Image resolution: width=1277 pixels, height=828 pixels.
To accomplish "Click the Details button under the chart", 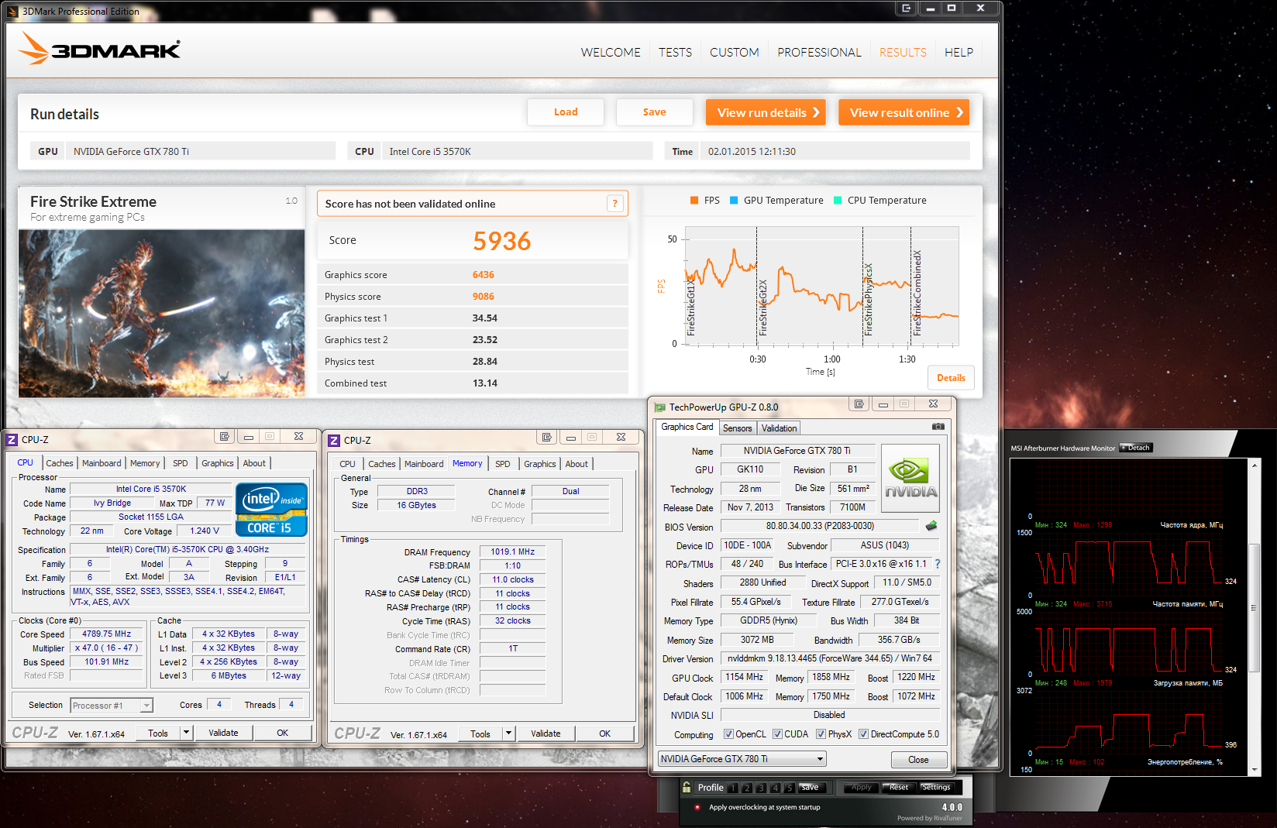I will point(951,378).
